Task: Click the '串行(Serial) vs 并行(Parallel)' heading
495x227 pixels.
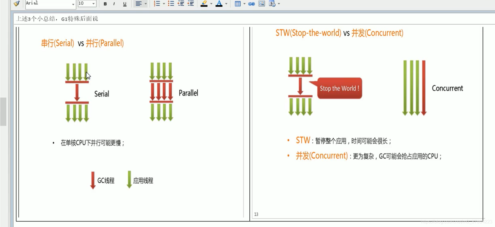Action: tap(82, 43)
